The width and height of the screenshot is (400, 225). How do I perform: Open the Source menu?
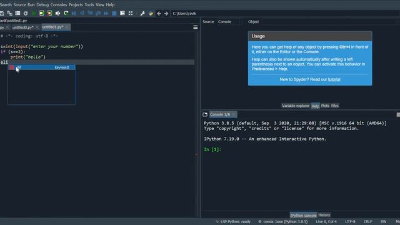coord(19,4)
